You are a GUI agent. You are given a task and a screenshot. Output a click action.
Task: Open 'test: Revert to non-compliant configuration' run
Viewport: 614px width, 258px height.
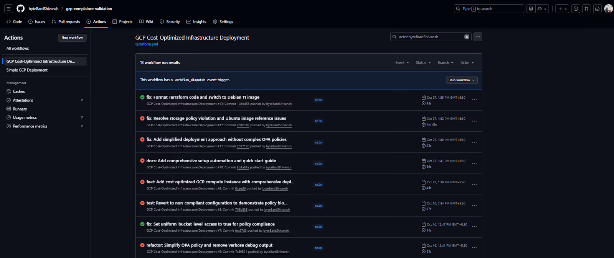pyautogui.click(x=217, y=203)
